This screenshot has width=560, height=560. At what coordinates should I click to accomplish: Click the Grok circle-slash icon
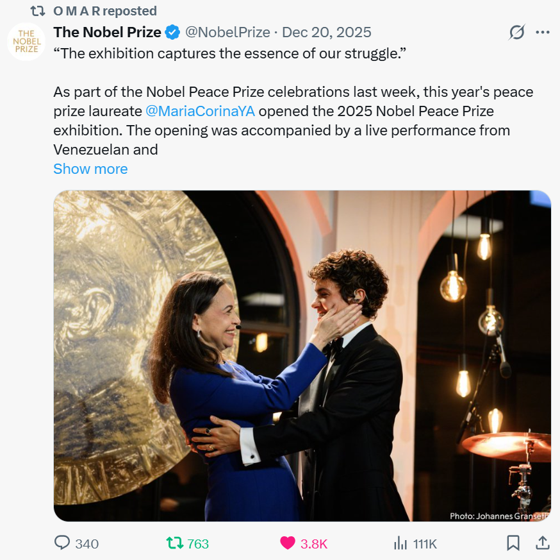[x=517, y=32]
